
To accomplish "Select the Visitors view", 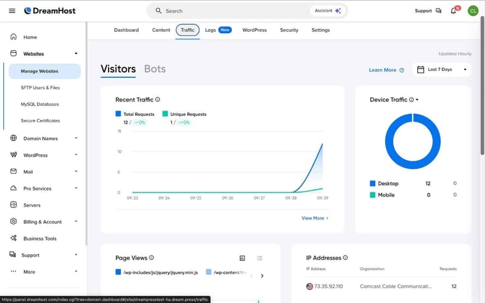I will pyautogui.click(x=118, y=69).
